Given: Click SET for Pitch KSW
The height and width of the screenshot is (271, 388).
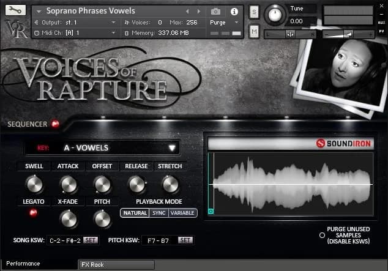Looking at the screenshot, I should [x=185, y=240].
